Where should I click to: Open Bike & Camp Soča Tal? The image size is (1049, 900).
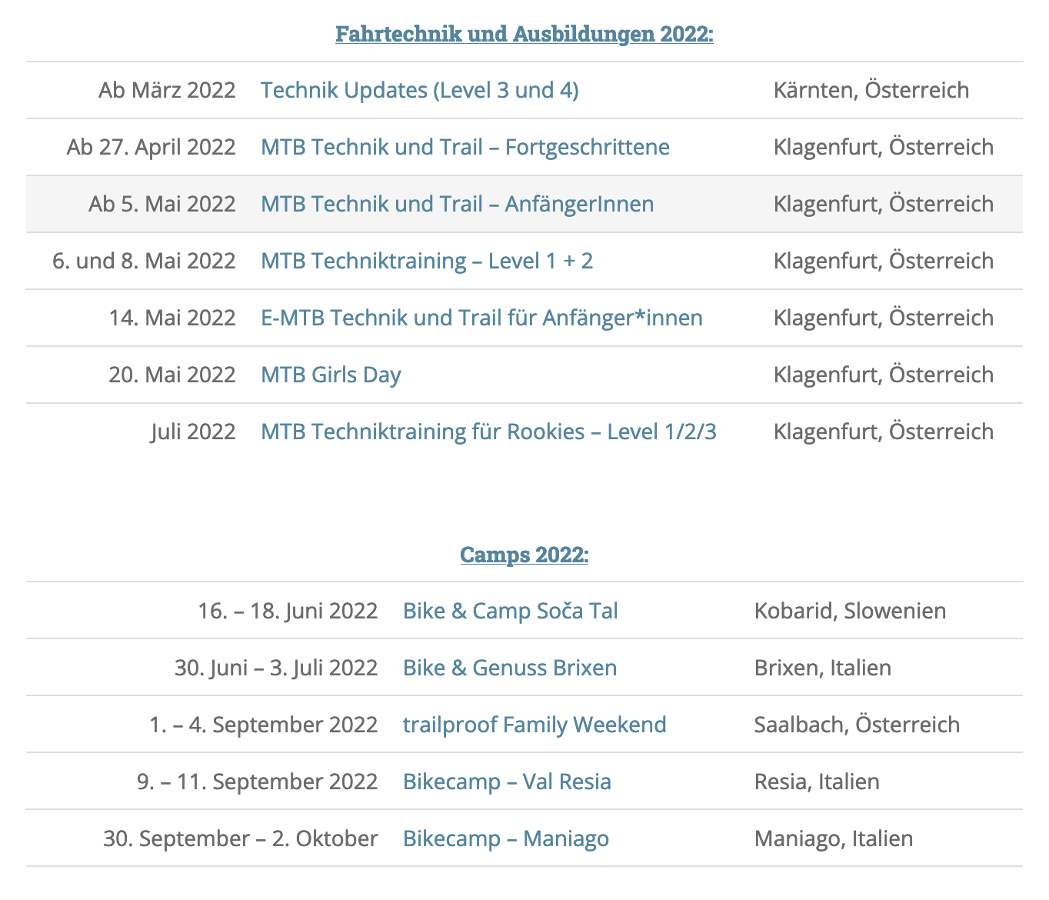[x=511, y=611]
